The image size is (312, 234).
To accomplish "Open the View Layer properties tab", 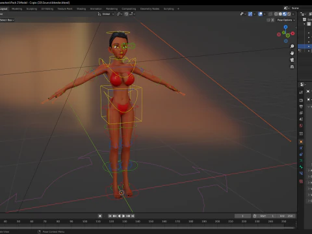I will coord(301,113).
